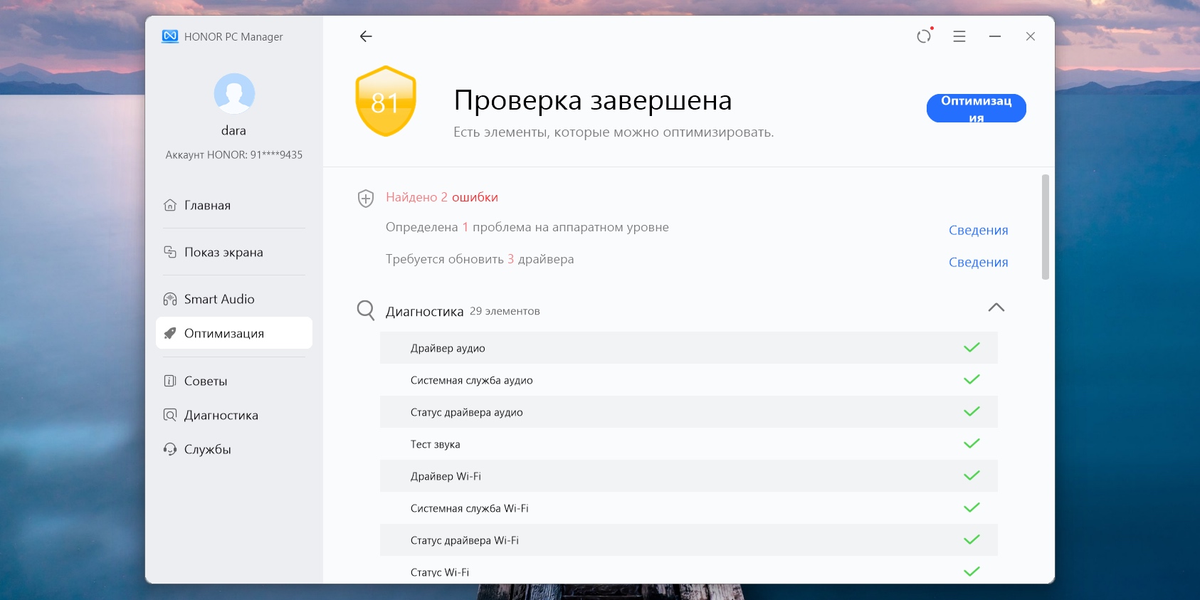Click the screen share icon for Показ экрана
This screenshot has width=1200, height=600.
coord(170,252)
